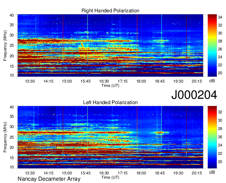
Task: Click the Right Handed spectrogram image
Action: coord(110,45)
